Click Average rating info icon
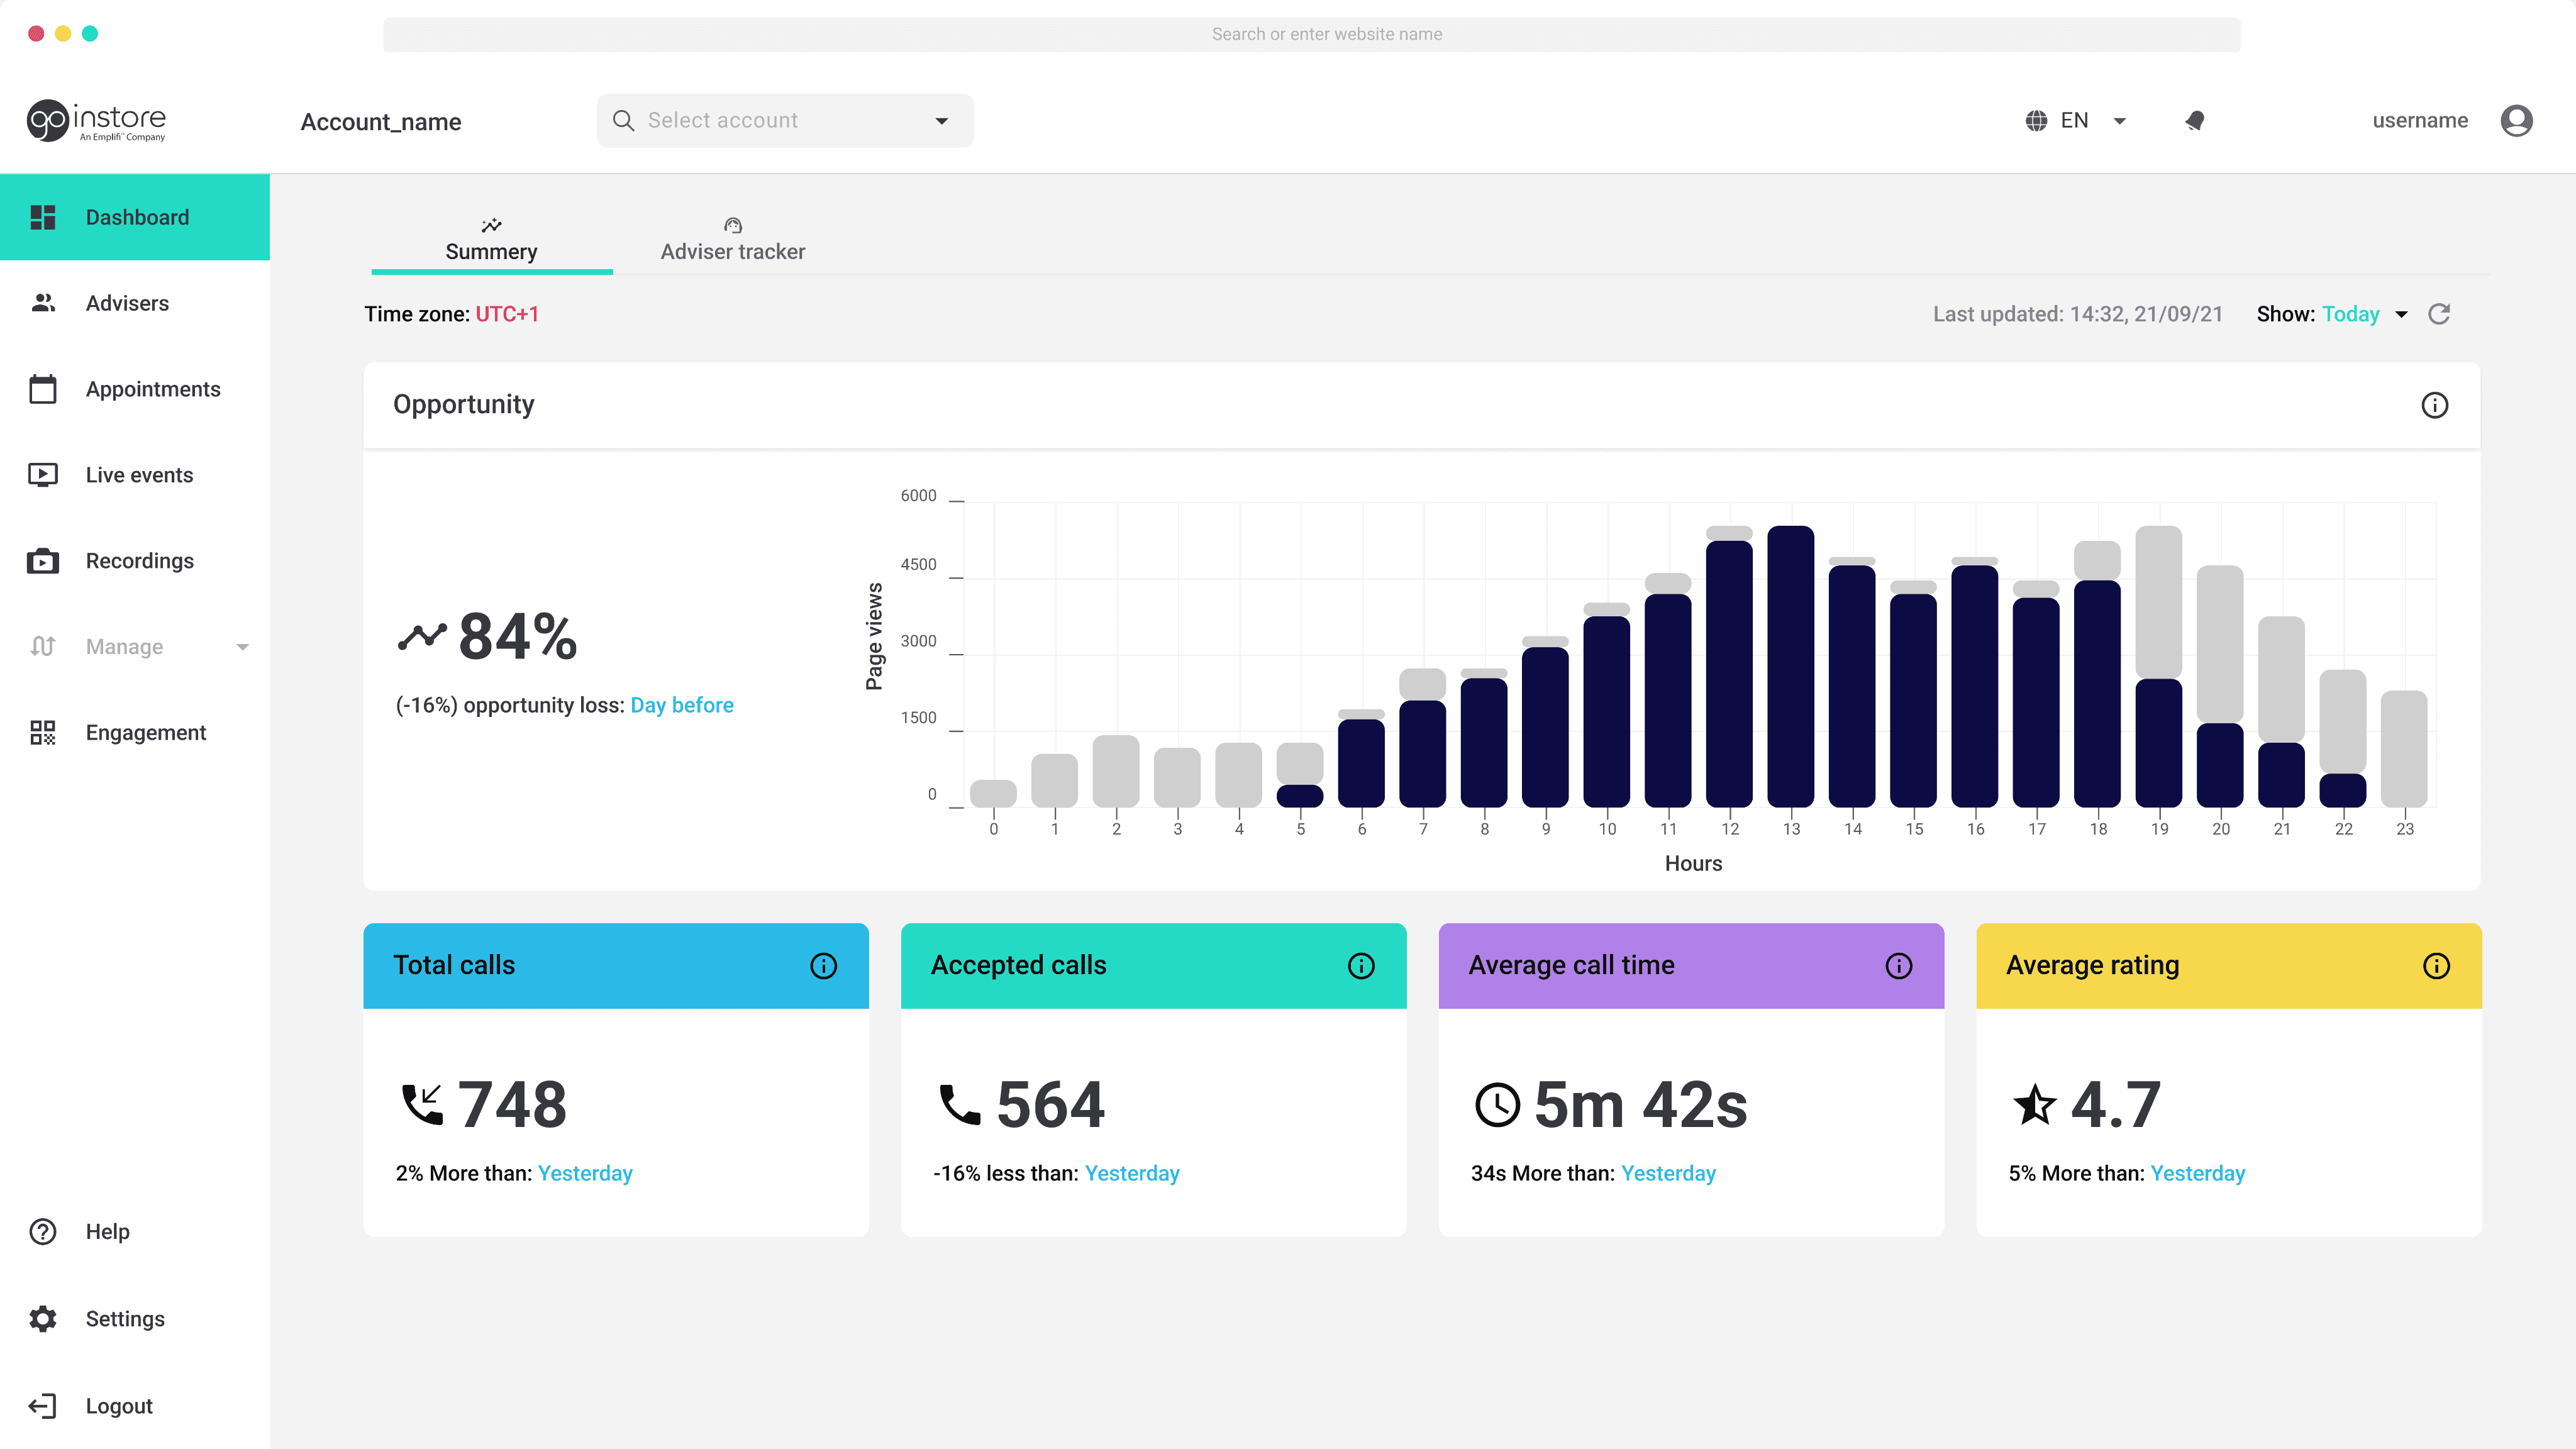Viewport: 2576px width, 1449px height. point(2436,966)
